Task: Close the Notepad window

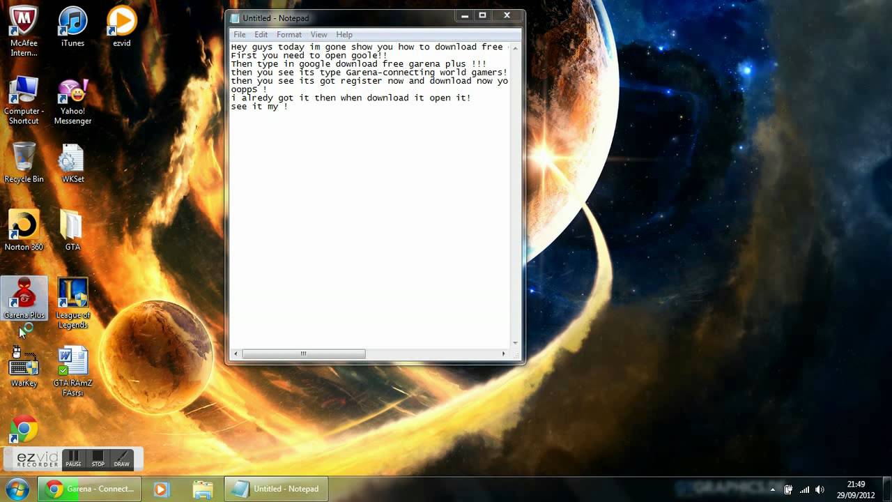Action: click(507, 15)
